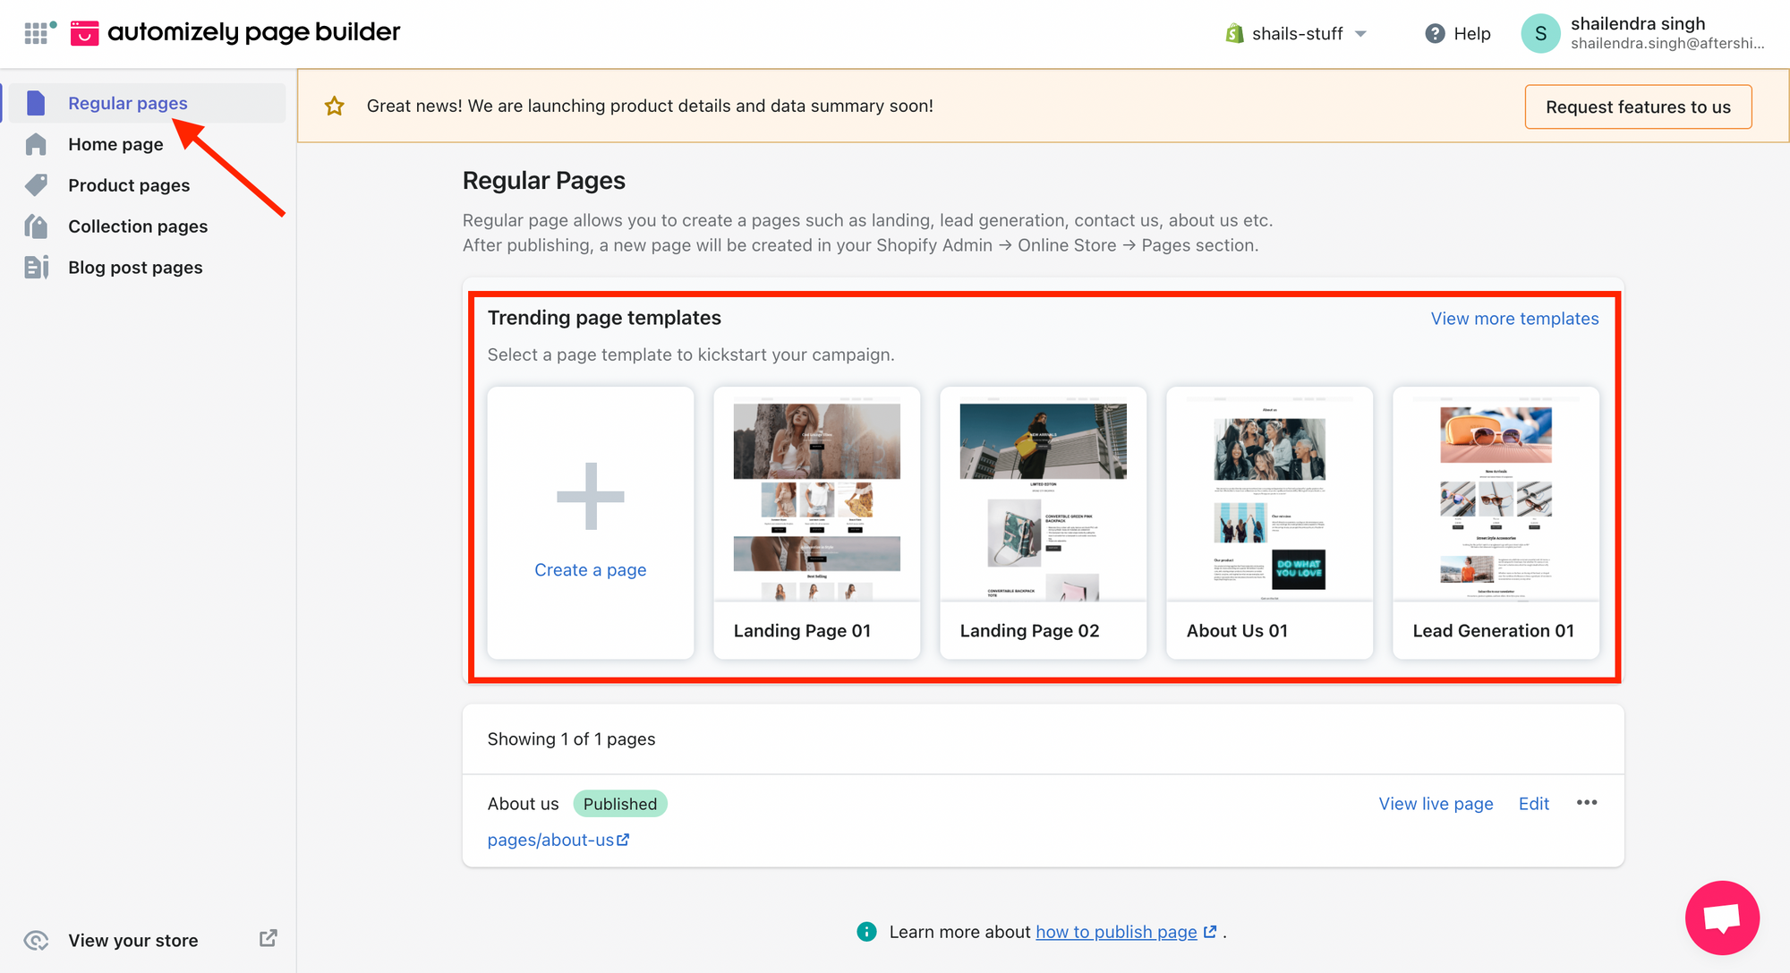This screenshot has width=1790, height=973.
Task: Click the Help question mark icon
Action: tap(1435, 33)
